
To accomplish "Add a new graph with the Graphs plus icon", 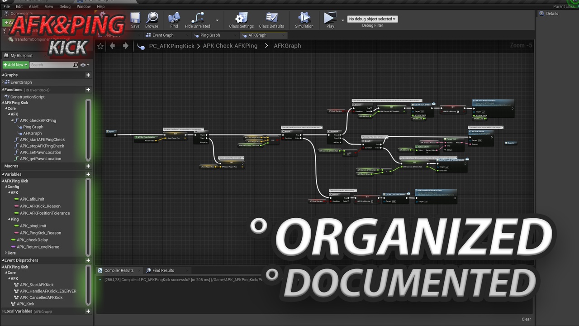I will pyautogui.click(x=88, y=75).
